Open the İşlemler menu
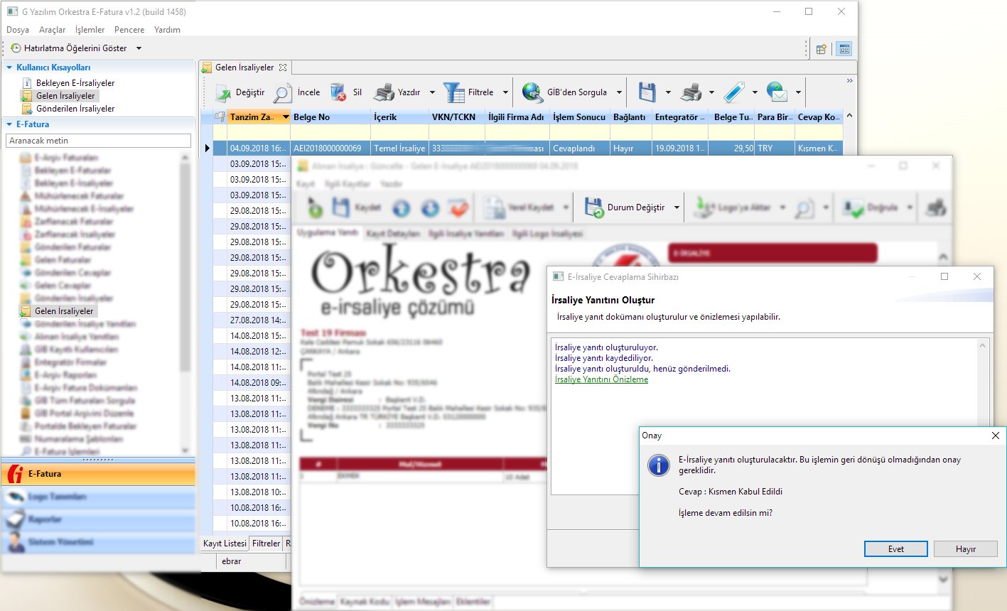The height and width of the screenshot is (611, 1007). (x=90, y=30)
